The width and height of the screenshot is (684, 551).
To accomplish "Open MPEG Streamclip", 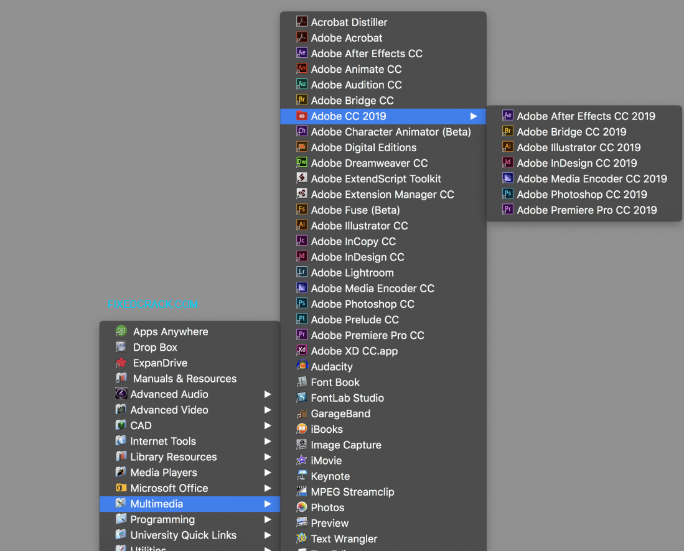I will [383, 492].
